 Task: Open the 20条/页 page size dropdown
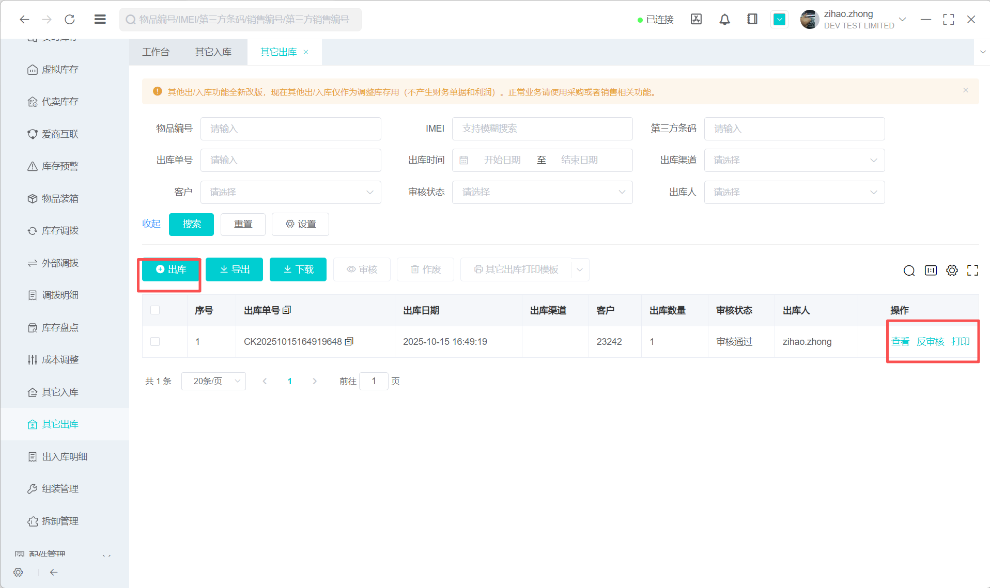[x=213, y=381]
